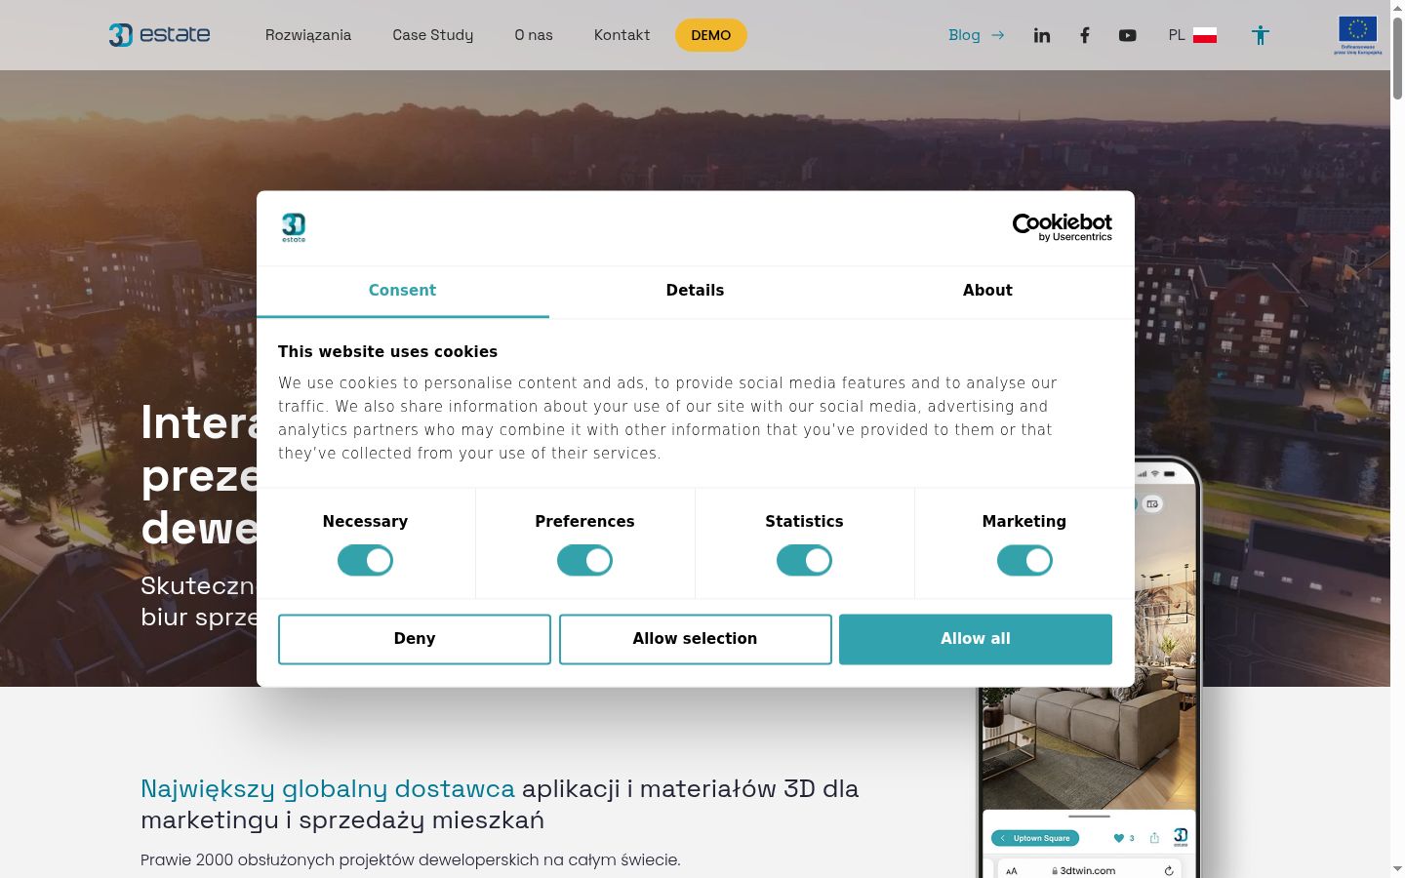Viewport: 1405px width, 878px height.
Task: Click the Polish flag language icon
Action: coord(1204,35)
